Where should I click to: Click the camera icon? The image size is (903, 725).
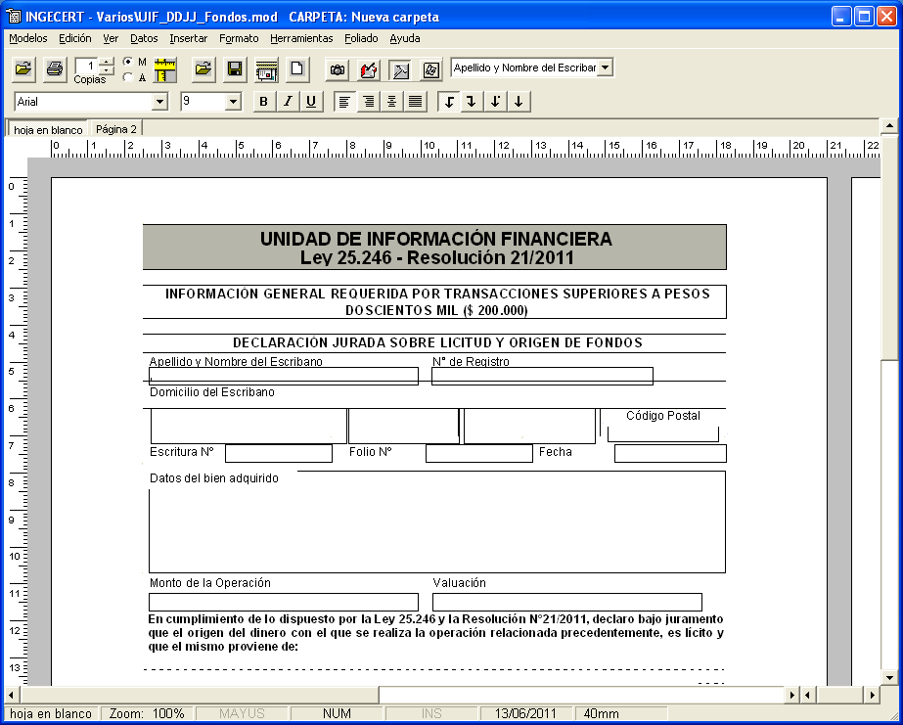tap(338, 69)
